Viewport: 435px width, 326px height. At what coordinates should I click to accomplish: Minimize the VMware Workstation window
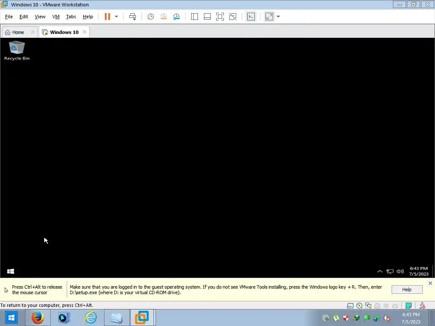click(399, 4)
